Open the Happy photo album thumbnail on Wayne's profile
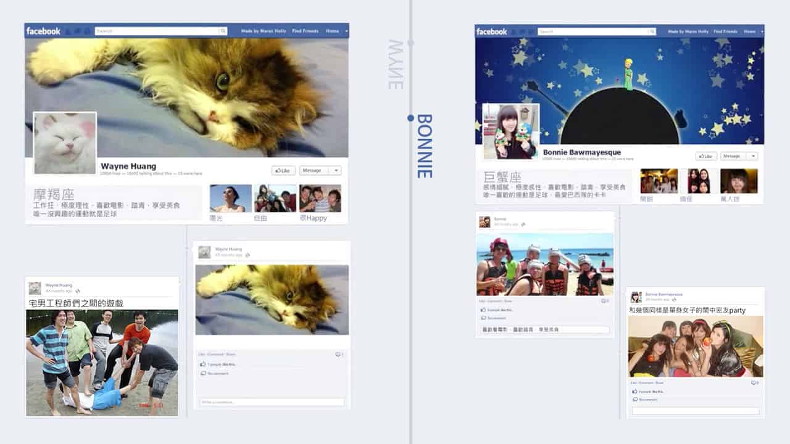Image resolution: width=790 pixels, height=444 pixels. click(320, 199)
